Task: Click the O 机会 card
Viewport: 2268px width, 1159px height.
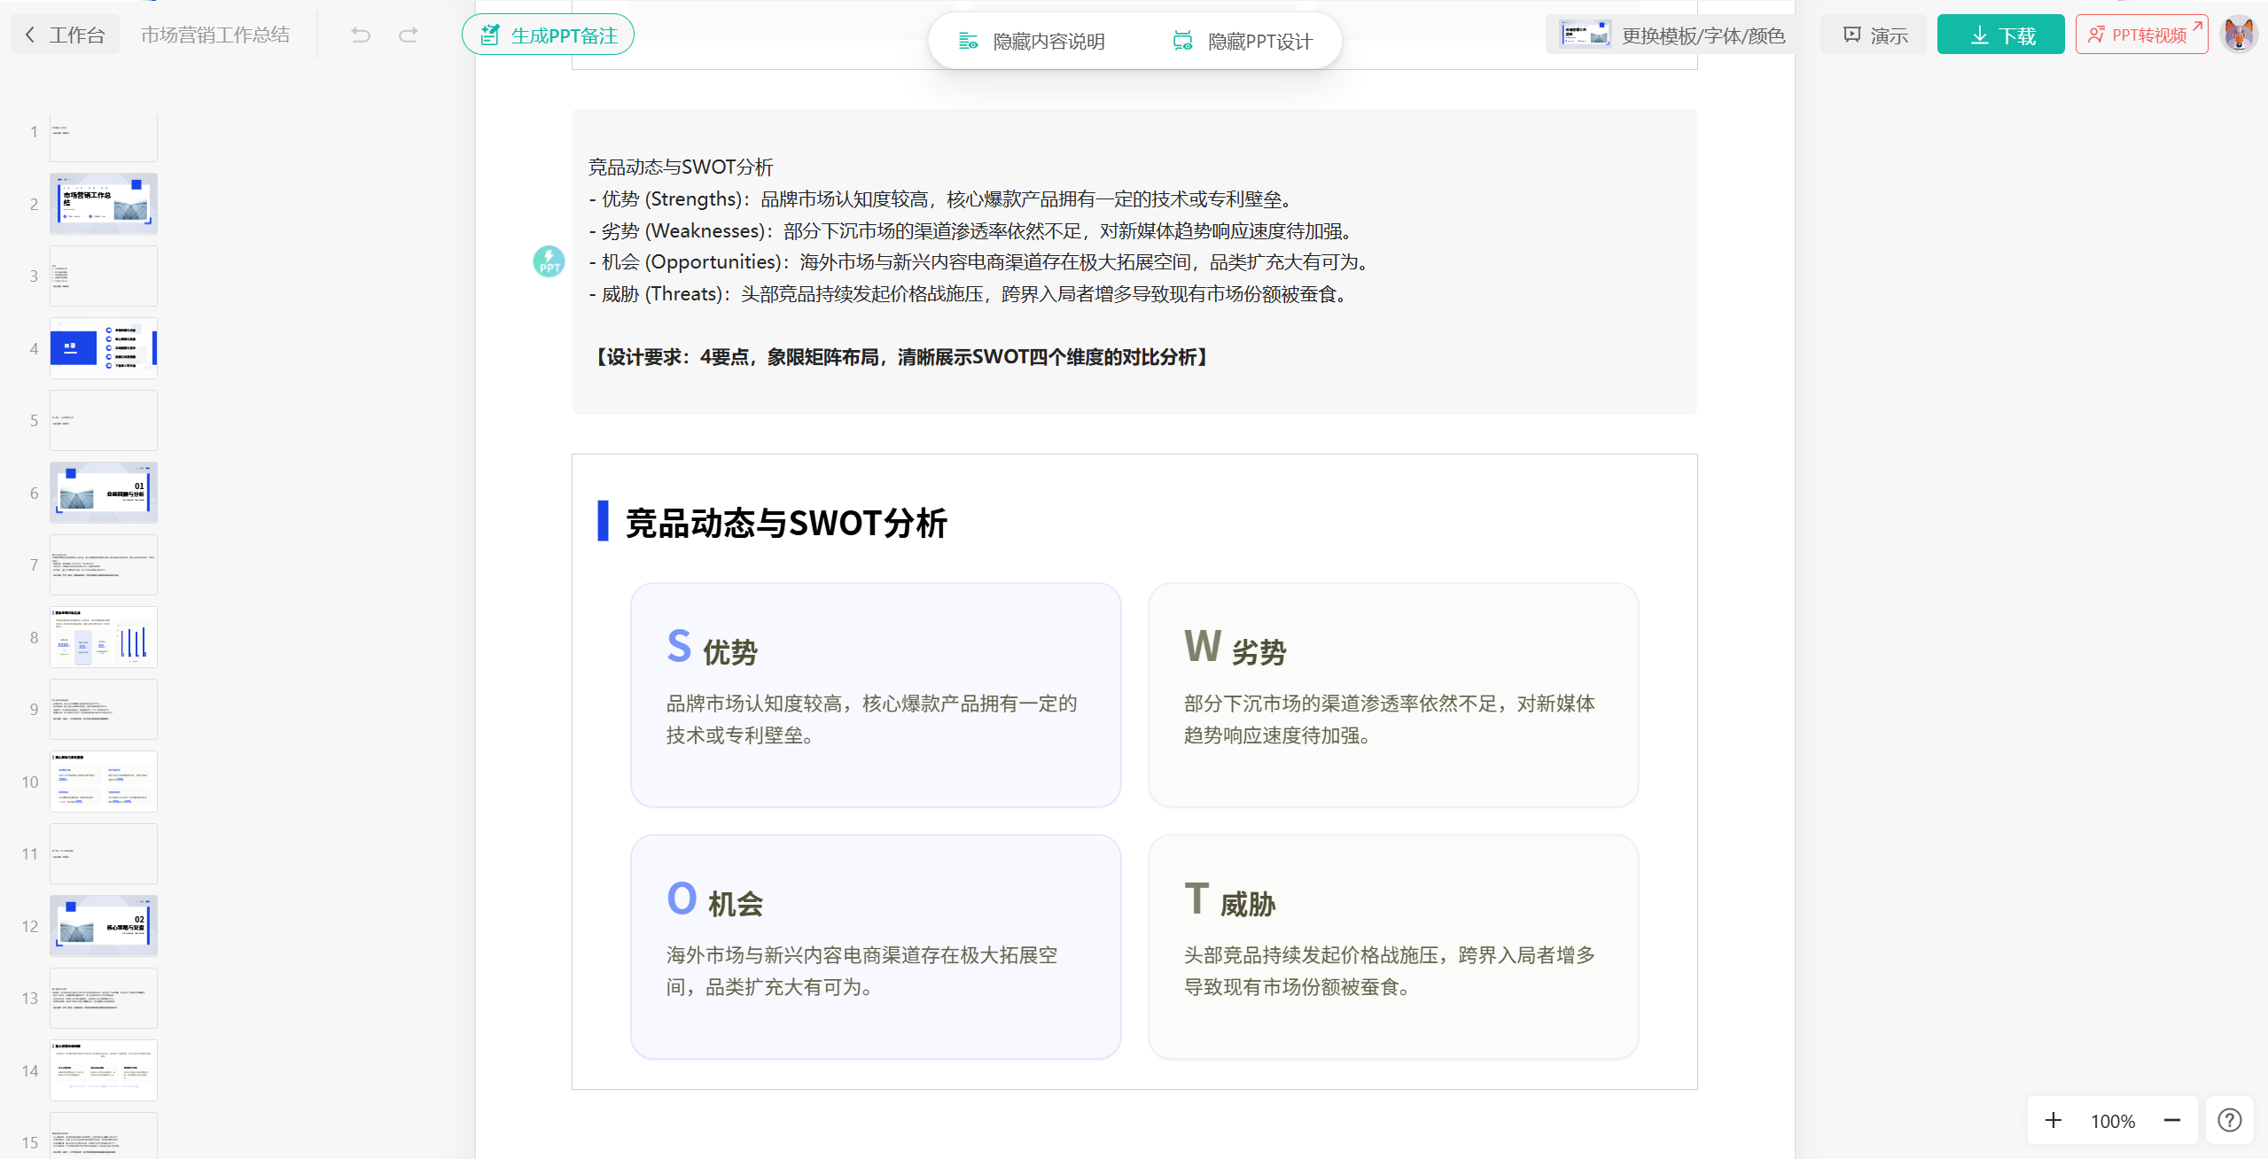Action: (876, 946)
